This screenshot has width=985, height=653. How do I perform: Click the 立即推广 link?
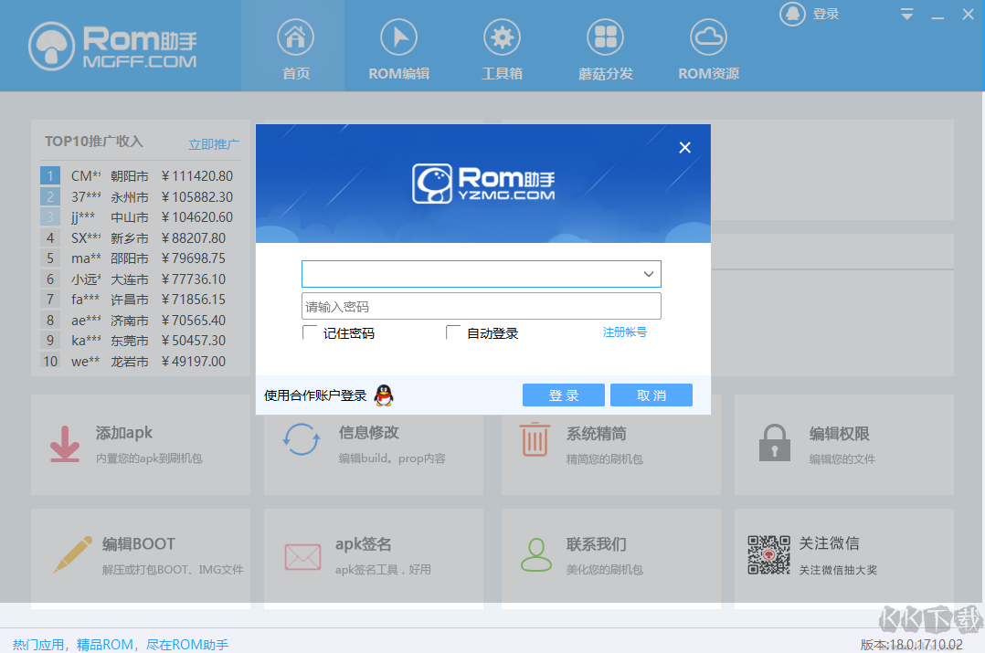coord(214,144)
